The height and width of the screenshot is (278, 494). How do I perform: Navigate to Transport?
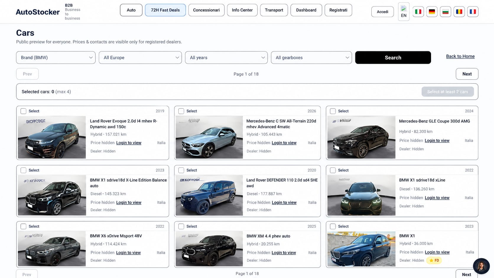pos(274,10)
